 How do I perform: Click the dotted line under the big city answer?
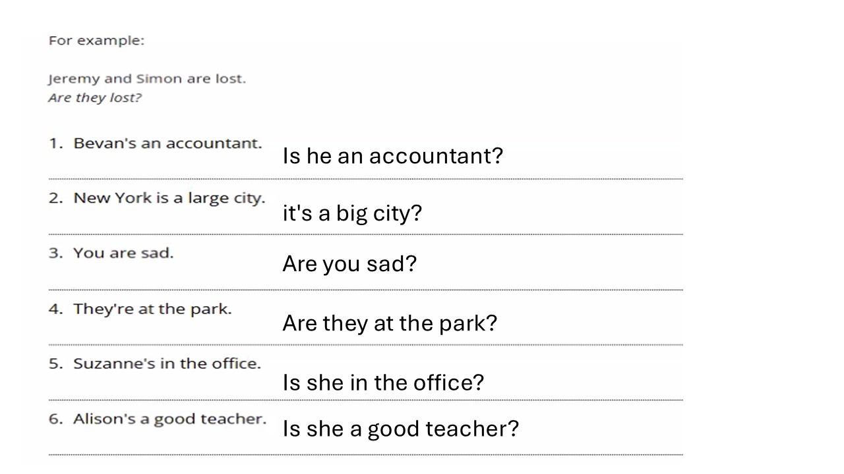(x=366, y=234)
